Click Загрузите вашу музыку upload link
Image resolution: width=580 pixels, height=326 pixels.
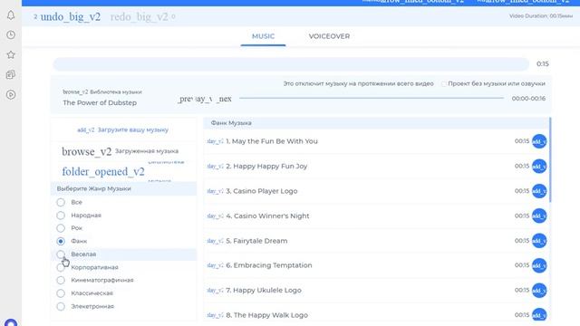coord(122,130)
